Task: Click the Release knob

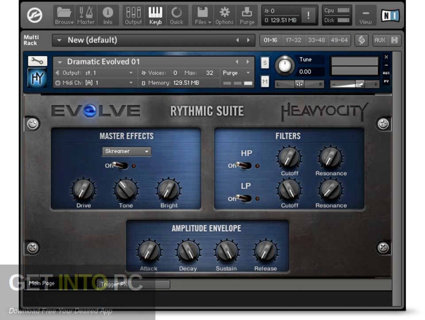Action: pyautogui.click(x=265, y=251)
